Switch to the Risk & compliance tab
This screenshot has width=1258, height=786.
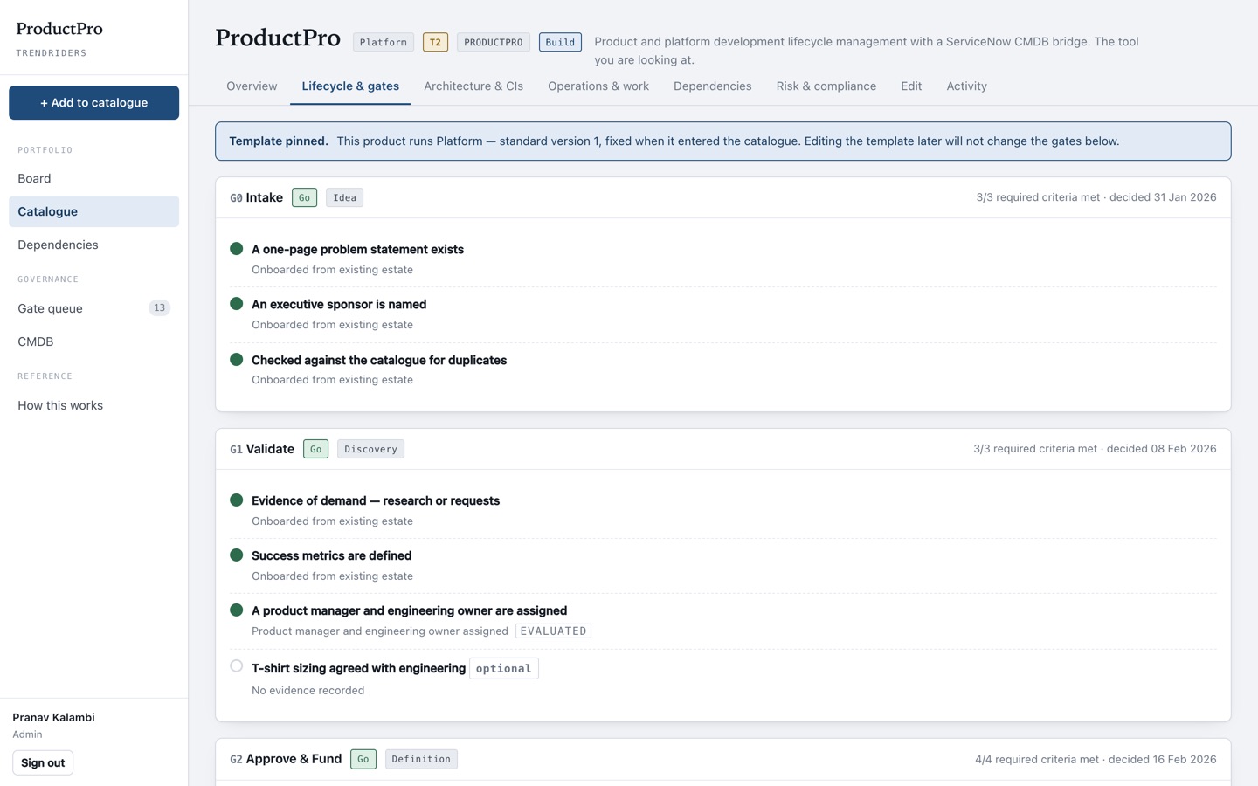(826, 86)
